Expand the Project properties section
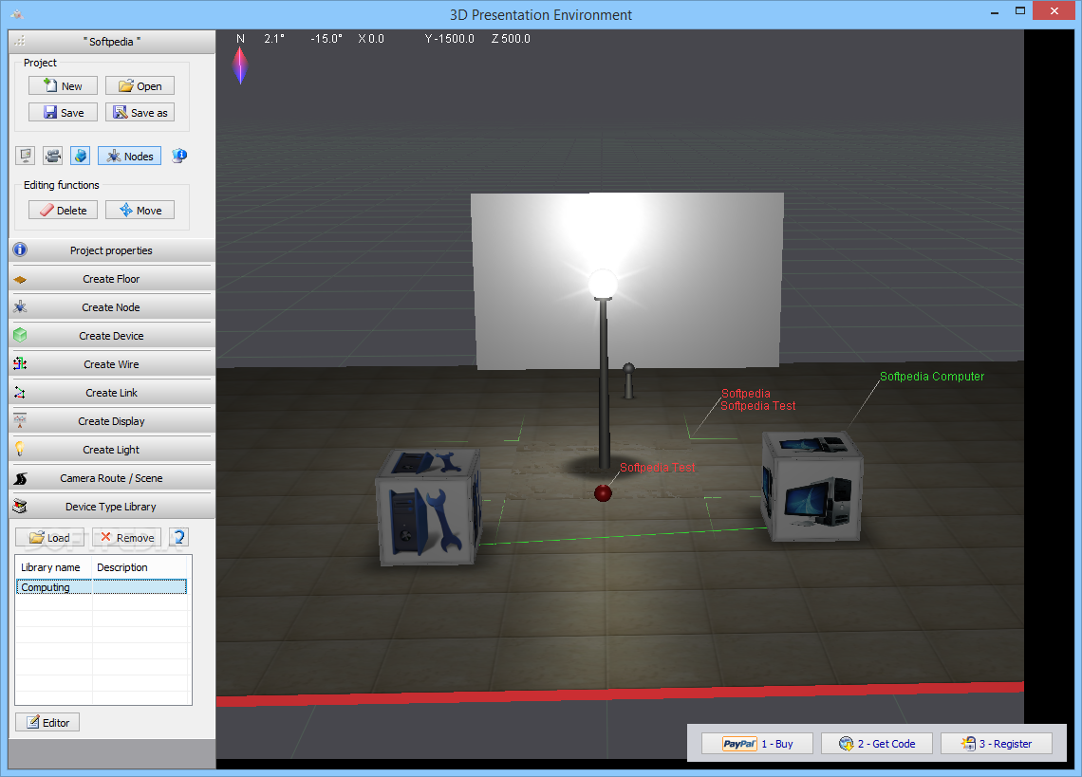This screenshot has height=777, width=1082. [x=112, y=250]
